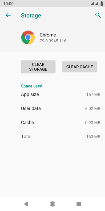Image resolution: width=105 pixels, height=211 pixels.
Task: Select the Cache row
Action: (60, 122)
